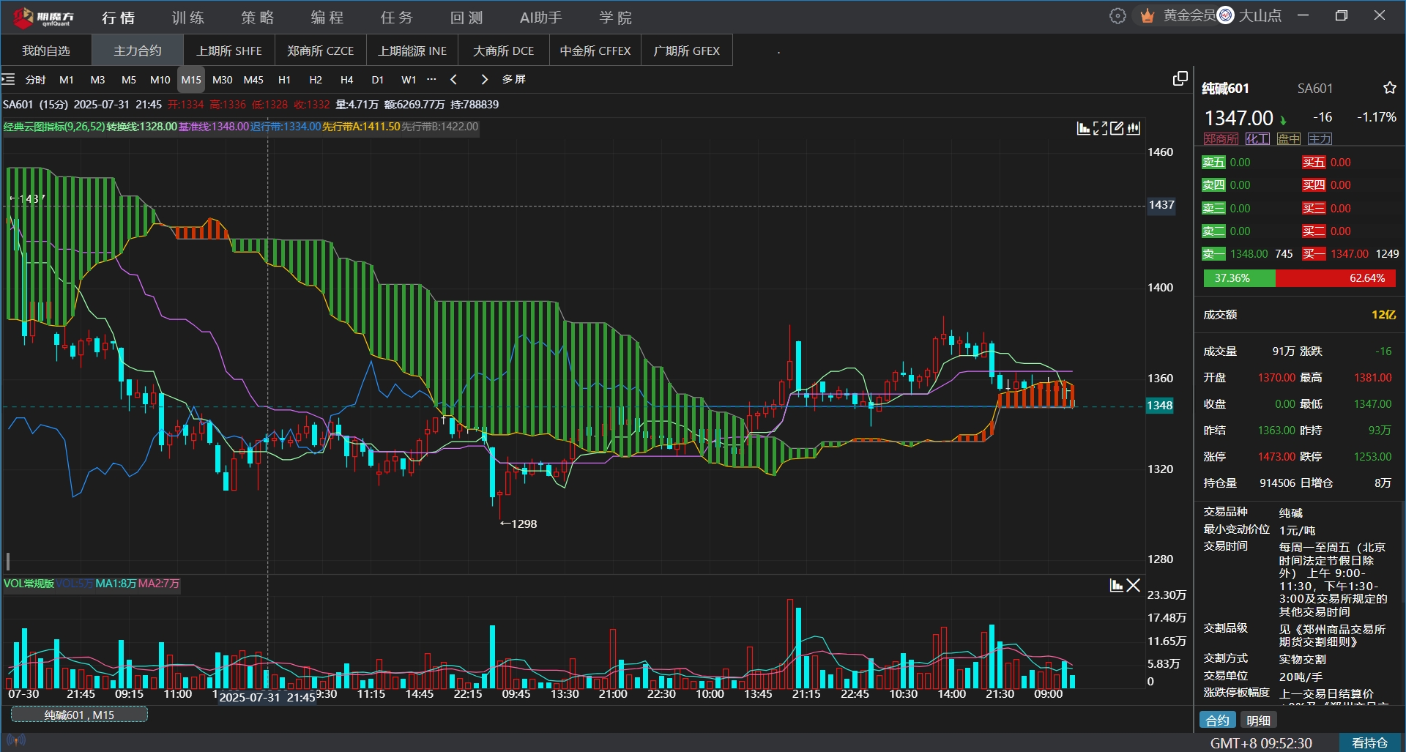This screenshot has height=752, width=1406.
Task: Select M3 timeframe
Action: click(97, 80)
